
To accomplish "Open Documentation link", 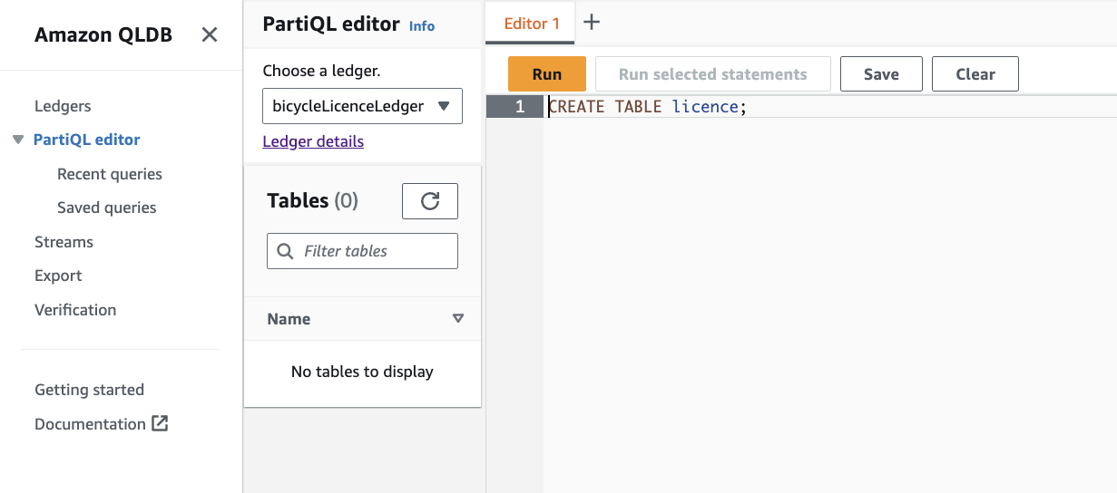I will pyautogui.click(x=90, y=424).
